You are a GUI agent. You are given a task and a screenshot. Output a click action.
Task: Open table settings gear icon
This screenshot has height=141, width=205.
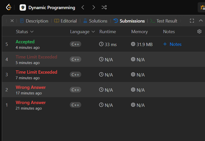199,31
